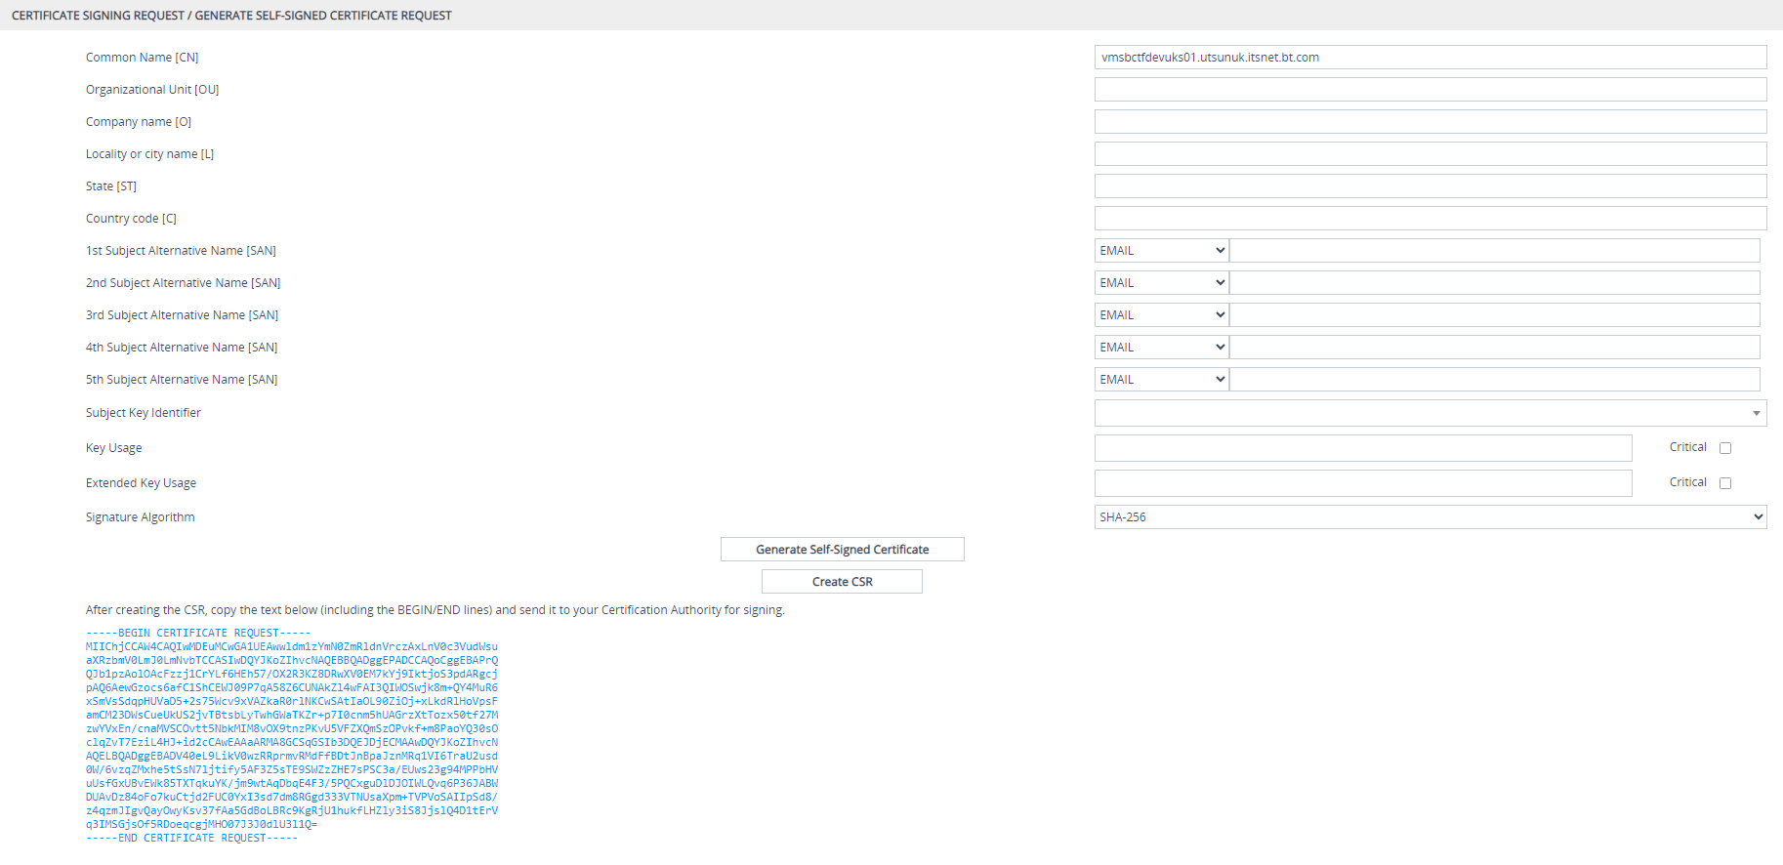The height and width of the screenshot is (865, 1783).
Task: Click the 1st Subject Alternative Name value field
Action: coord(1495,251)
